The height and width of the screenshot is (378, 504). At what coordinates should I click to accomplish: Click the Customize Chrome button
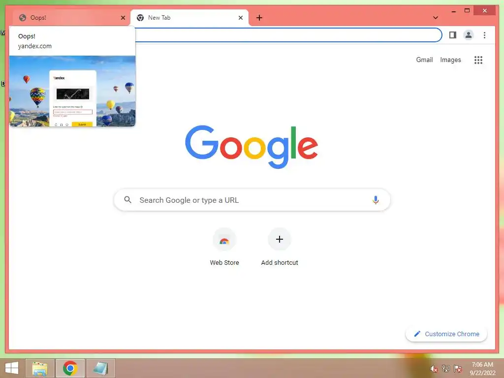click(446, 334)
